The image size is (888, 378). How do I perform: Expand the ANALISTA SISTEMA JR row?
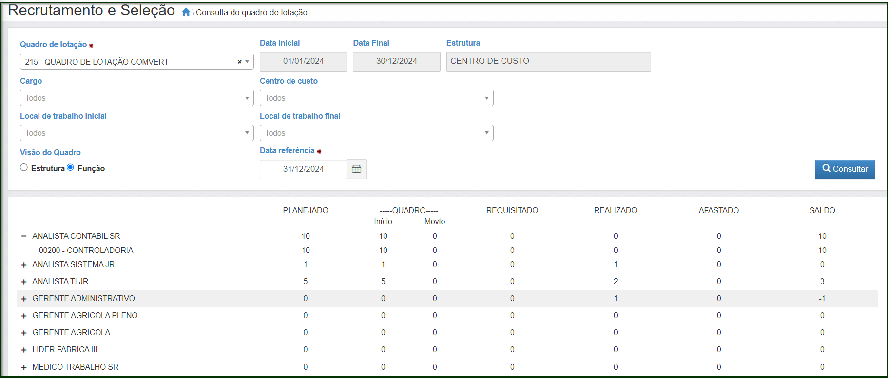coord(24,265)
